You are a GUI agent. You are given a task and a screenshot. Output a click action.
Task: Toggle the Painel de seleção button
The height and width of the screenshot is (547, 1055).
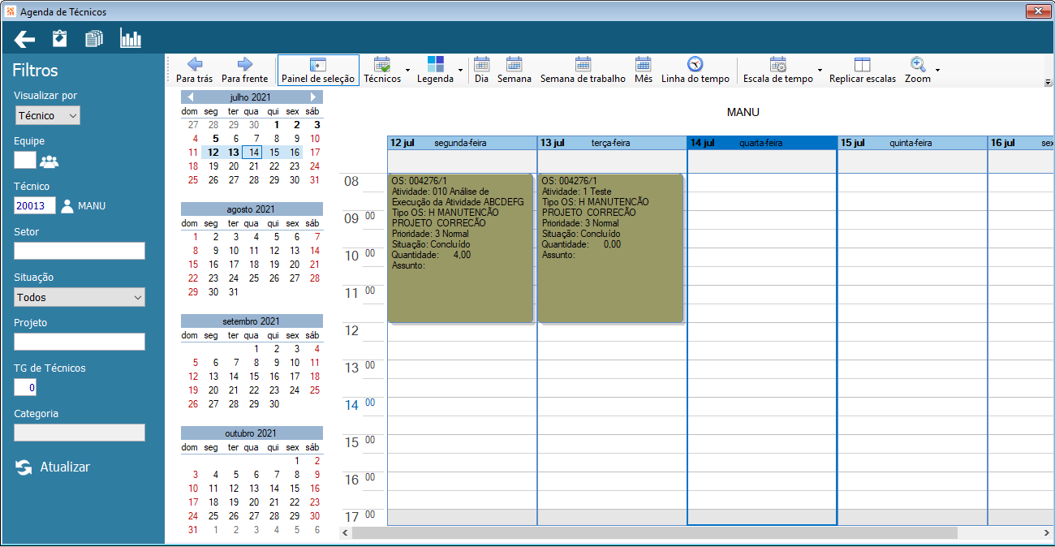tap(318, 71)
